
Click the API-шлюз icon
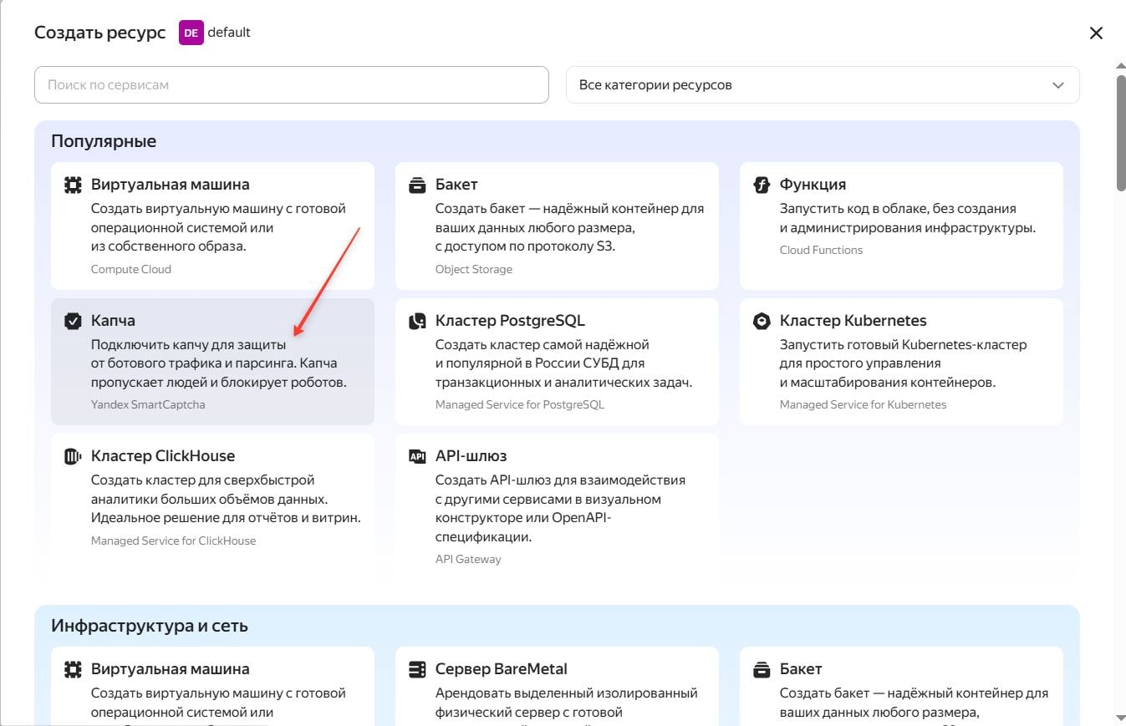click(x=417, y=456)
